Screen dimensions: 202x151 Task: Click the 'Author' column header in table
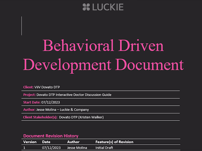pyautogui.click(x=73, y=142)
